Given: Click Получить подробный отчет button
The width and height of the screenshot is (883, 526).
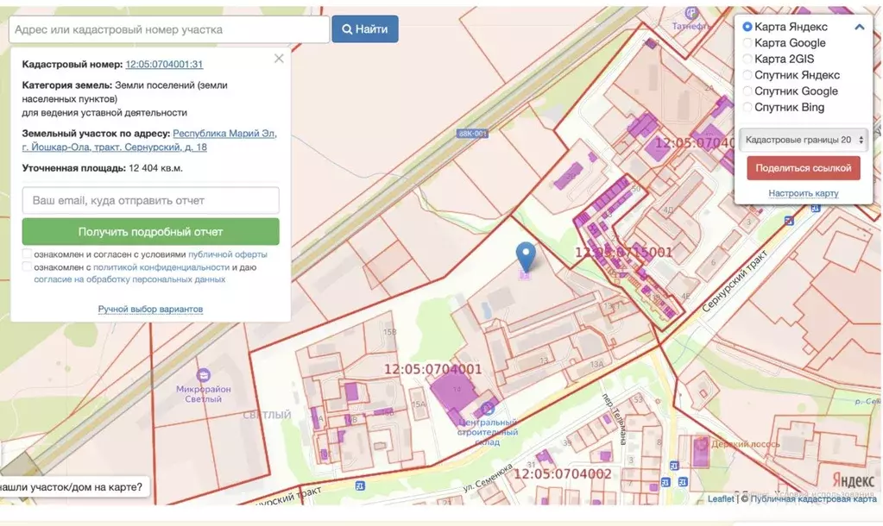Looking at the screenshot, I should point(150,232).
